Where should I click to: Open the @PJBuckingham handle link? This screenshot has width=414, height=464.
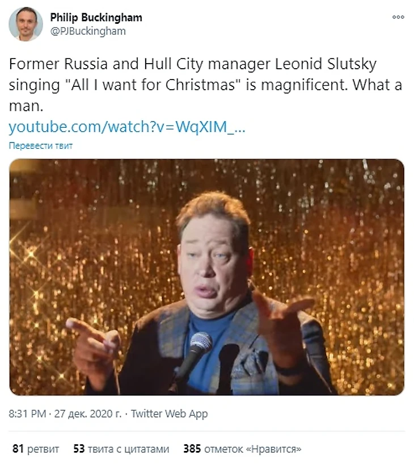click(88, 31)
